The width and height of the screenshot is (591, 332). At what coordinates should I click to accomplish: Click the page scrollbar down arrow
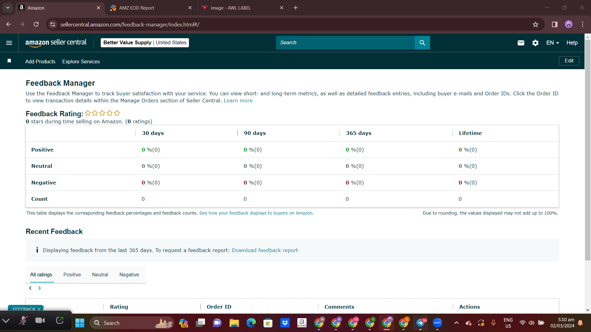[588, 310]
